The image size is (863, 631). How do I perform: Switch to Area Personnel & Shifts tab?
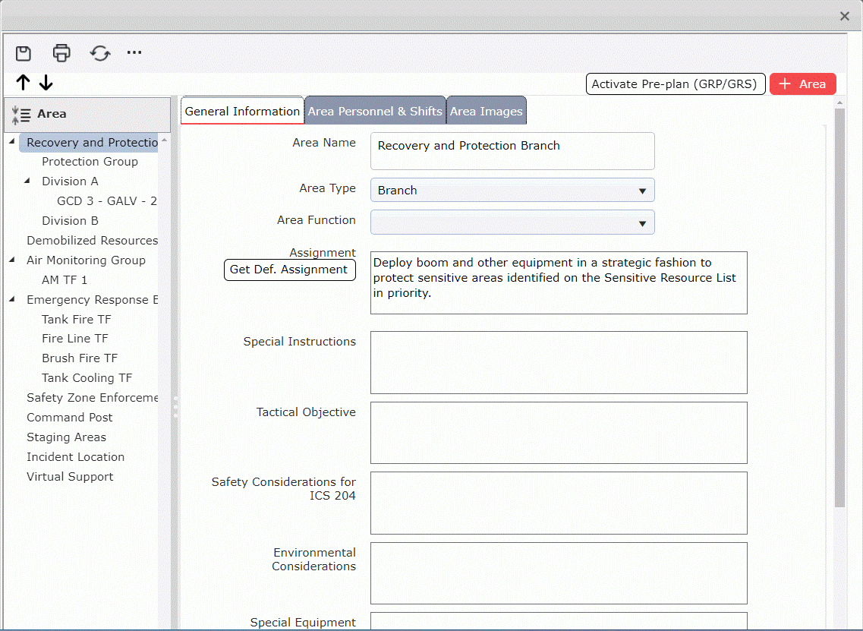click(375, 111)
